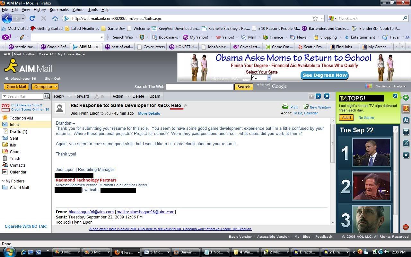Click the Spam toolbar button

pyautogui.click(x=155, y=96)
